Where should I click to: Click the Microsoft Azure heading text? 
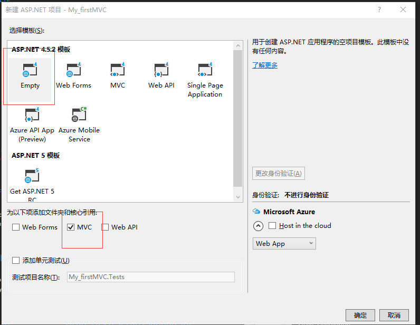tap(289, 212)
